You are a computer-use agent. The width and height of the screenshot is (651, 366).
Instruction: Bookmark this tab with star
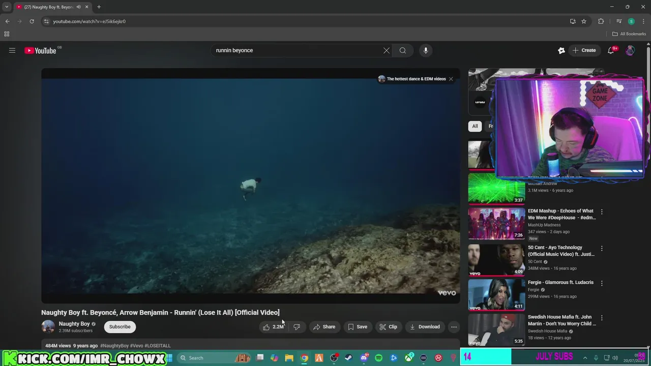(x=584, y=21)
